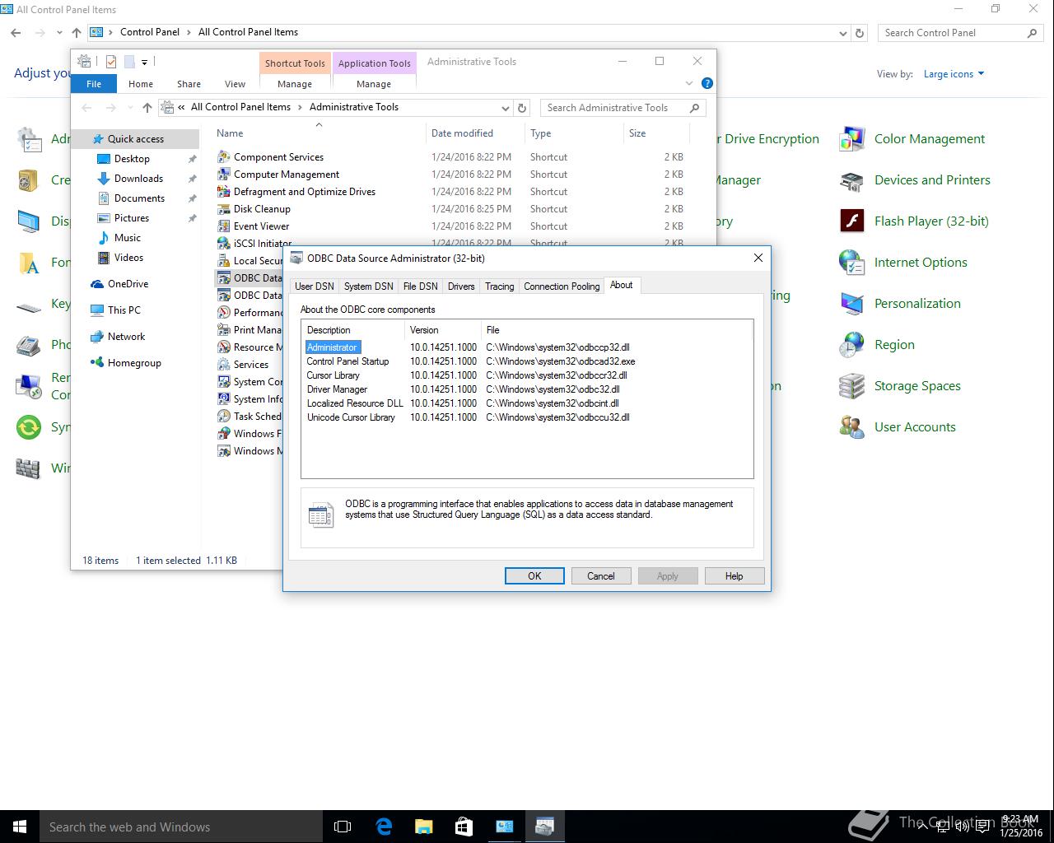Open File menu in Explorer ribbon
The width and height of the screenshot is (1054, 843).
tap(94, 84)
